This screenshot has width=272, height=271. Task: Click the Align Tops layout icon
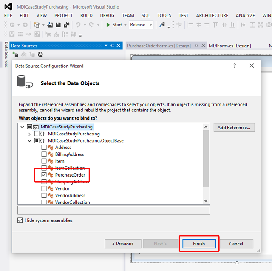[x=215, y=25]
